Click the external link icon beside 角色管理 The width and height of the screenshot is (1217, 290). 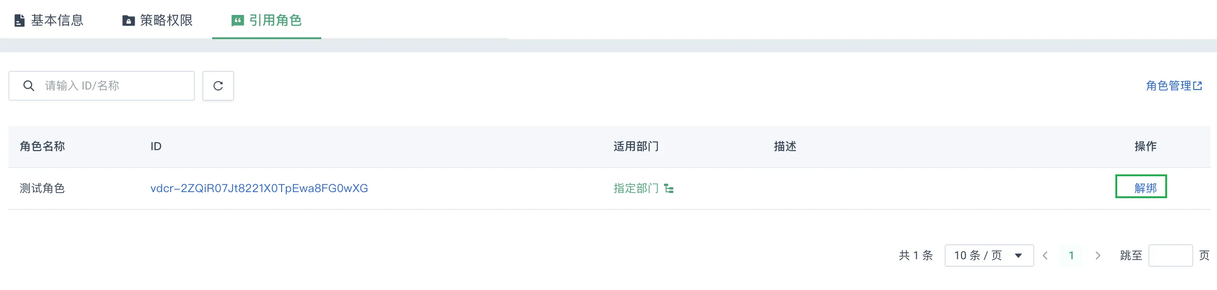click(1197, 85)
